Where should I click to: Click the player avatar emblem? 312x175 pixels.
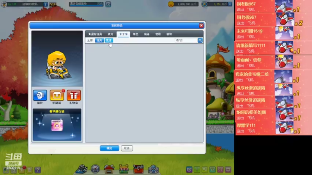pos(4,4)
